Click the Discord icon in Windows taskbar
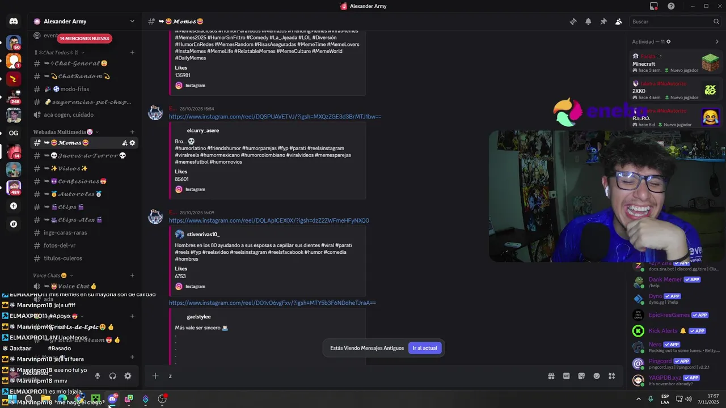The height and width of the screenshot is (408, 726). click(x=112, y=399)
